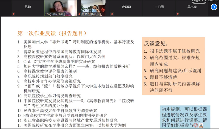
Task: Click the Tongshan Chang name label
Action: (x=55, y=14)
